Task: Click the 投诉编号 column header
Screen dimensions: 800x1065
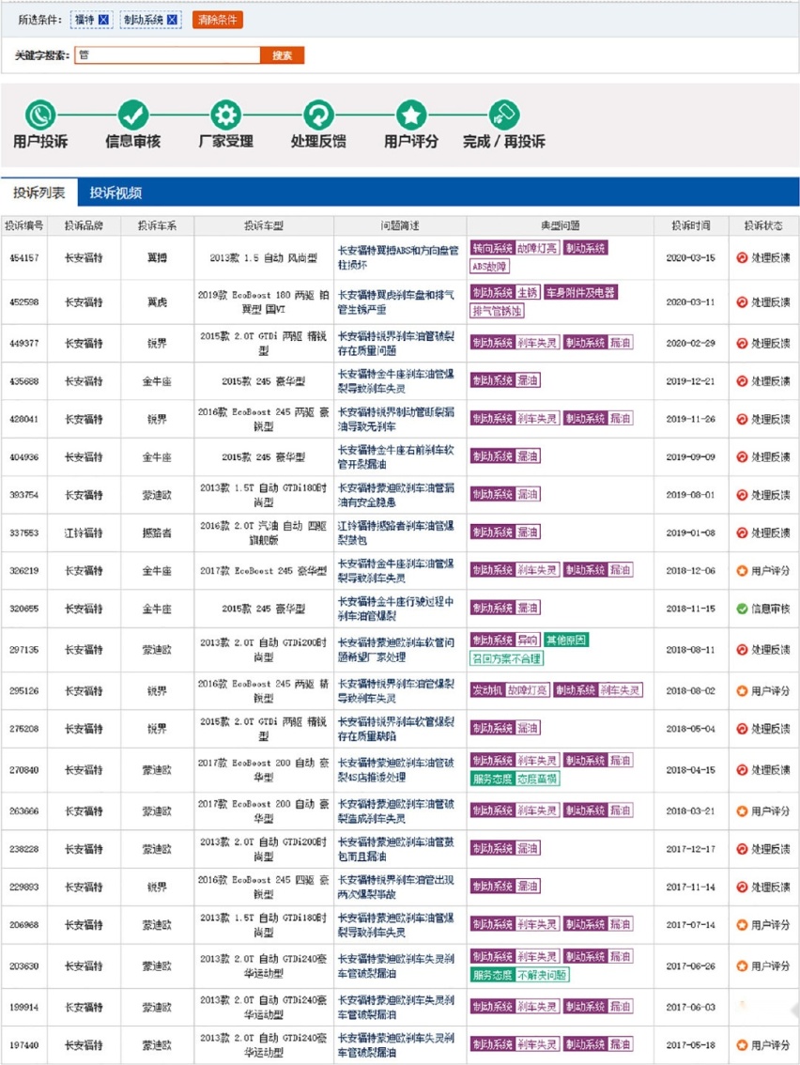Action: [x=23, y=225]
